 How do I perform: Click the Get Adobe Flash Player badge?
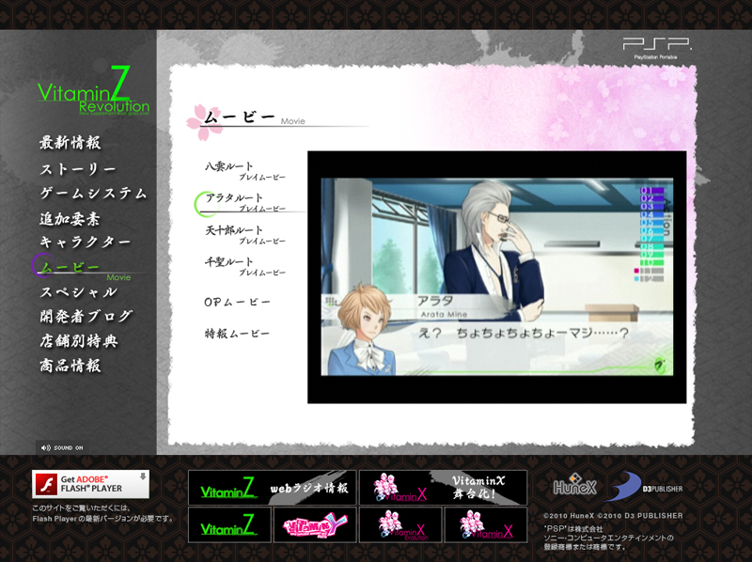click(x=90, y=484)
